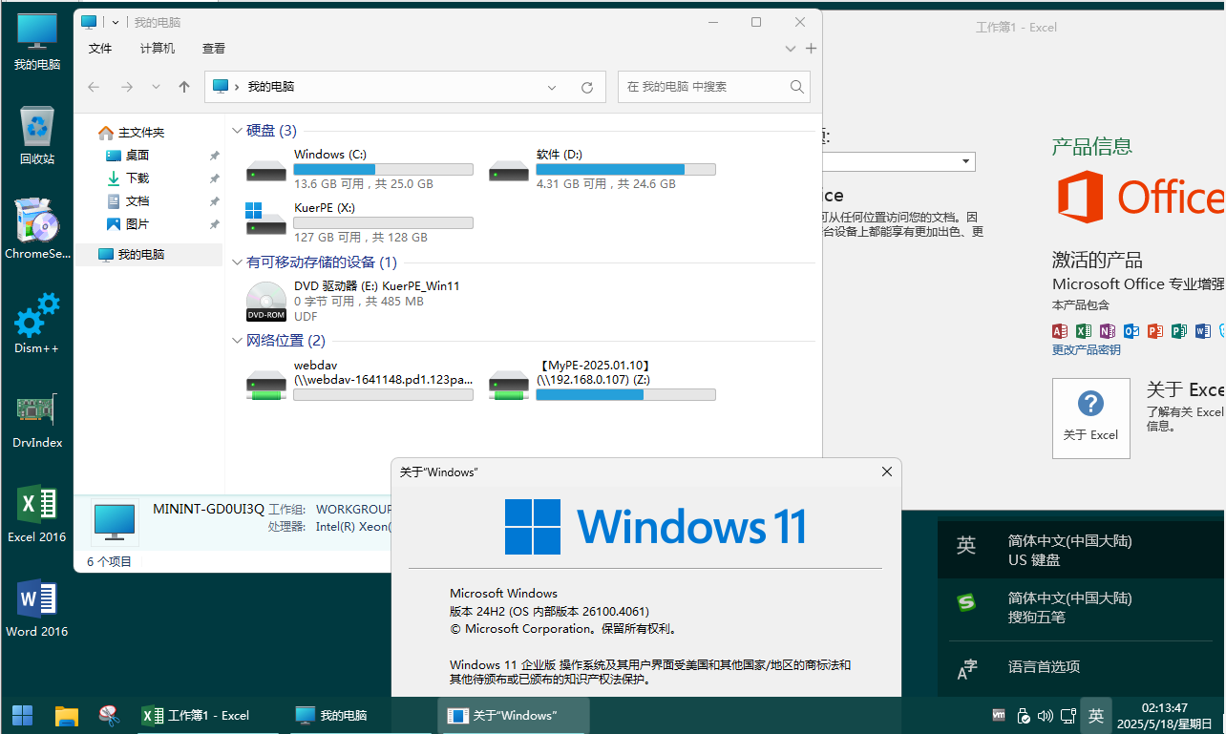The width and height of the screenshot is (1226, 734).
Task: Collapse the 有可移动存储的设备 (1) group
Action: [x=238, y=262]
